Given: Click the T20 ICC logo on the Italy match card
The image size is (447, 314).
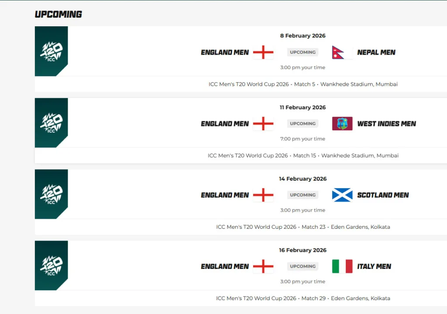Looking at the screenshot, I should click(x=51, y=265).
